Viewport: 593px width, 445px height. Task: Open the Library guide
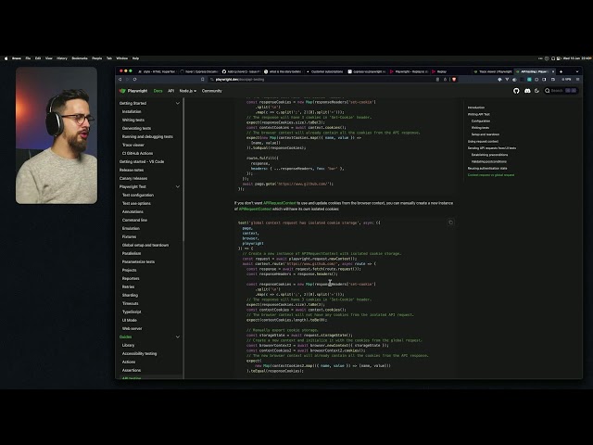128,345
